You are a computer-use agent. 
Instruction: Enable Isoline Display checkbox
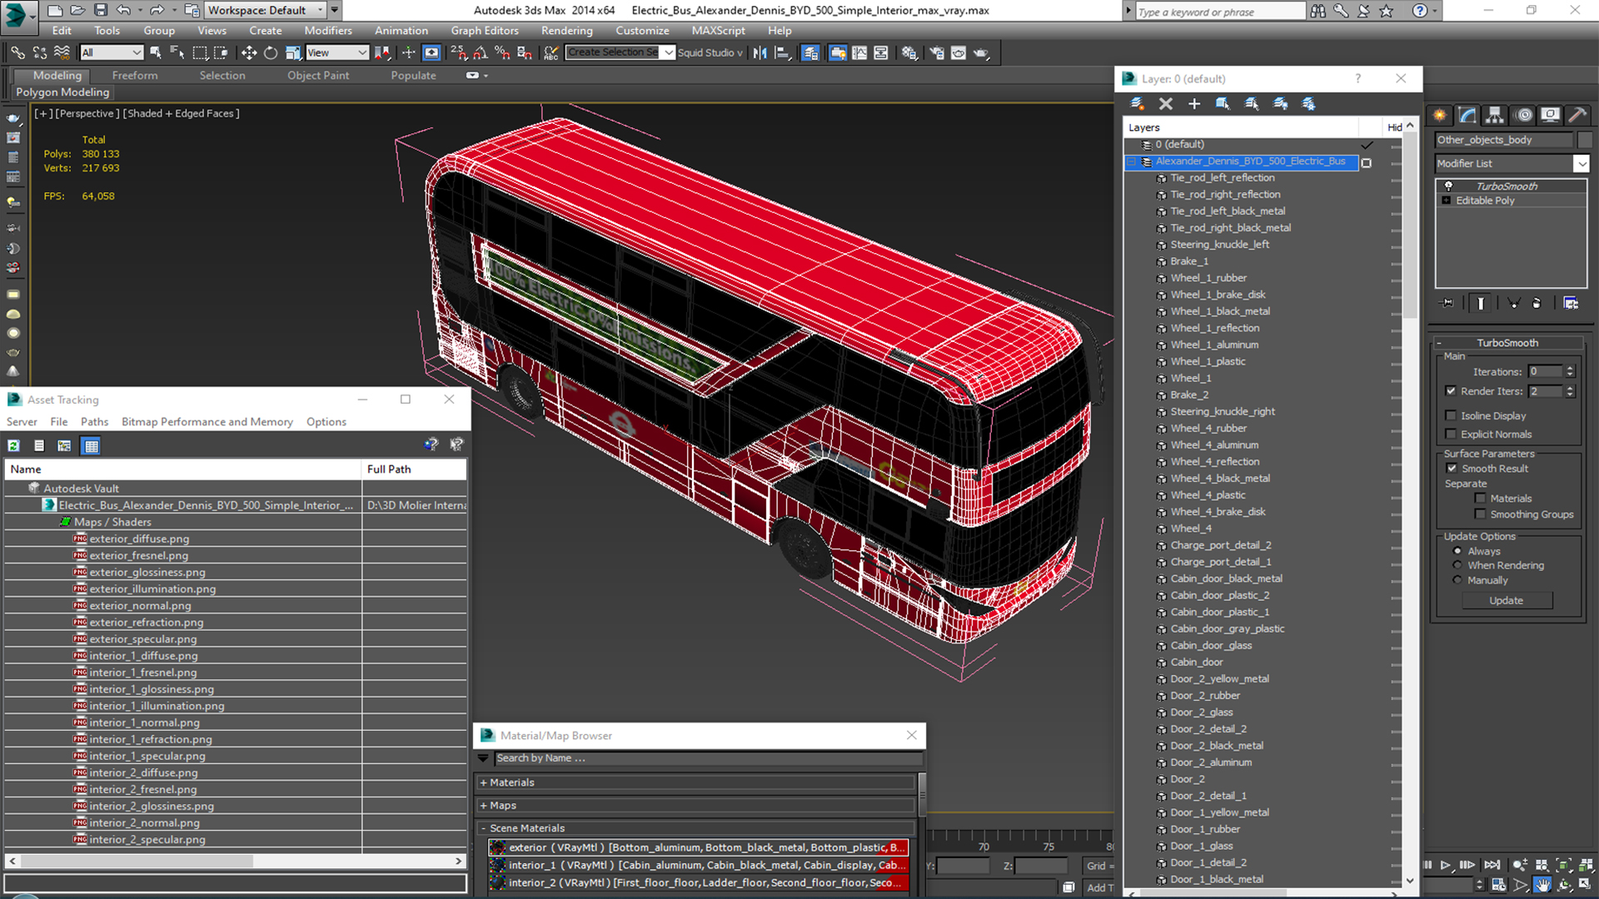point(1451,415)
